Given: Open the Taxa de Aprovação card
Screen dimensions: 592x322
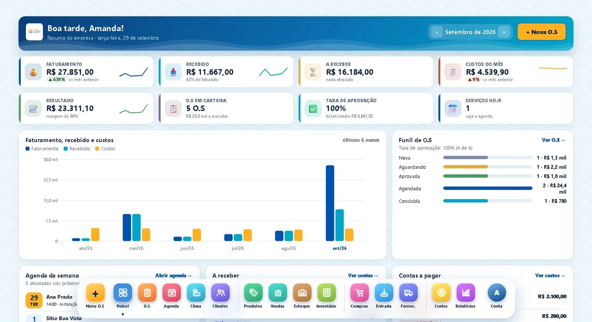Looking at the screenshot, I should (366, 108).
